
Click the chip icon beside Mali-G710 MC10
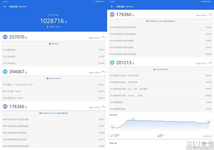tap(47, 78)
